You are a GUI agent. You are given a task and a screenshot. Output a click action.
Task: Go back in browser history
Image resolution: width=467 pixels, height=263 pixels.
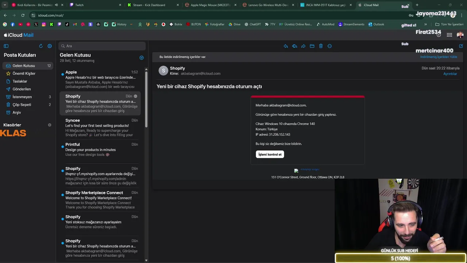[5, 15]
